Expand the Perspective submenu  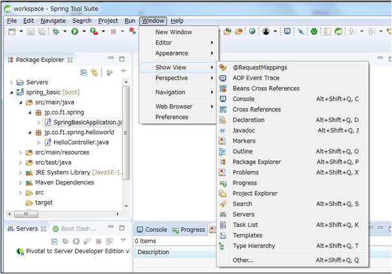tap(171, 78)
